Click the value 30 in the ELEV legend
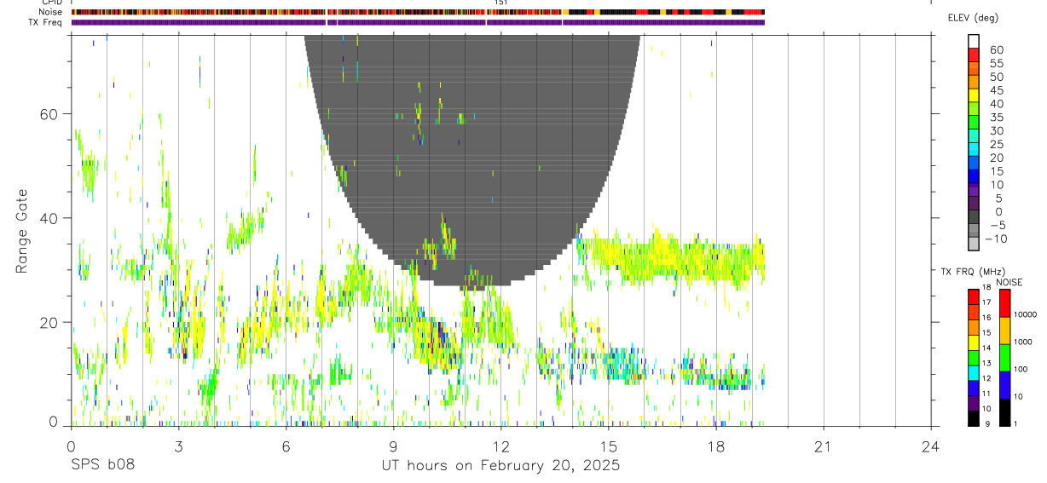Viewport: 1047px width, 483px height. click(996, 131)
